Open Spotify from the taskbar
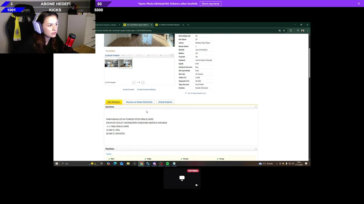The image size is (364, 204). (x=167, y=163)
